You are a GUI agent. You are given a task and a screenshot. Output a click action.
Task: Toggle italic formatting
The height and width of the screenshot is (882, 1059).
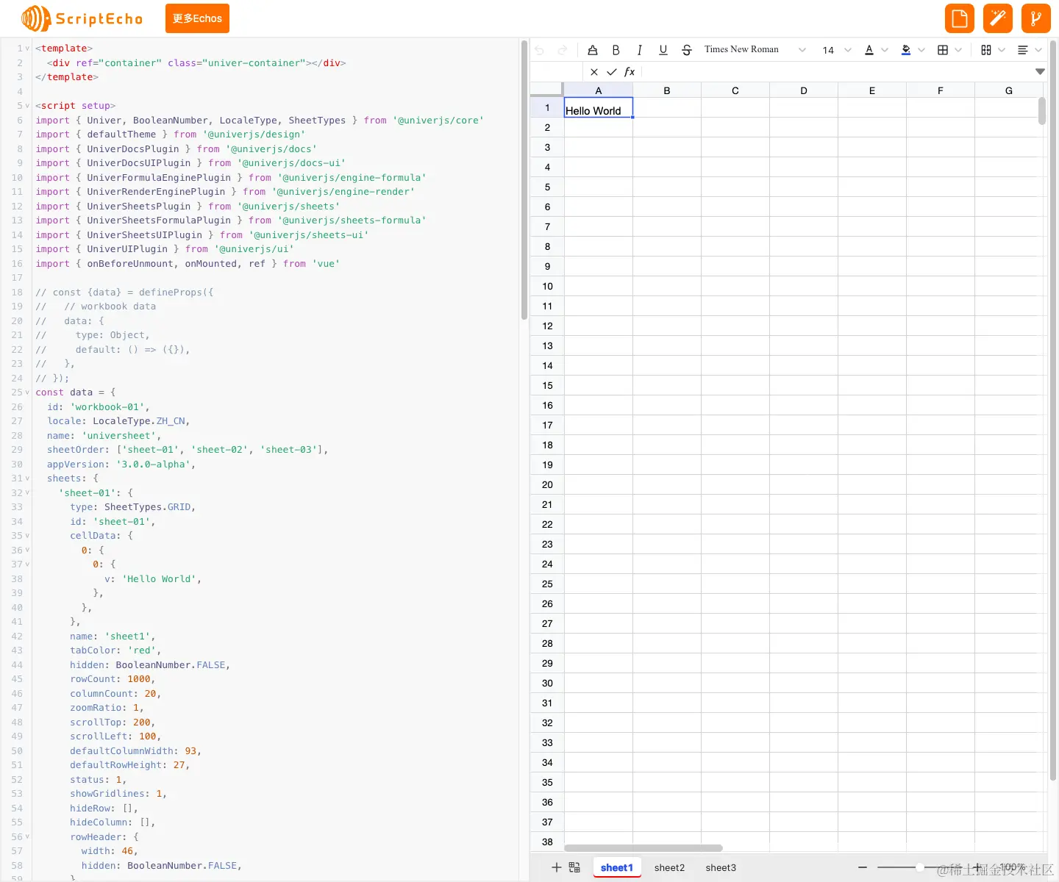640,50
